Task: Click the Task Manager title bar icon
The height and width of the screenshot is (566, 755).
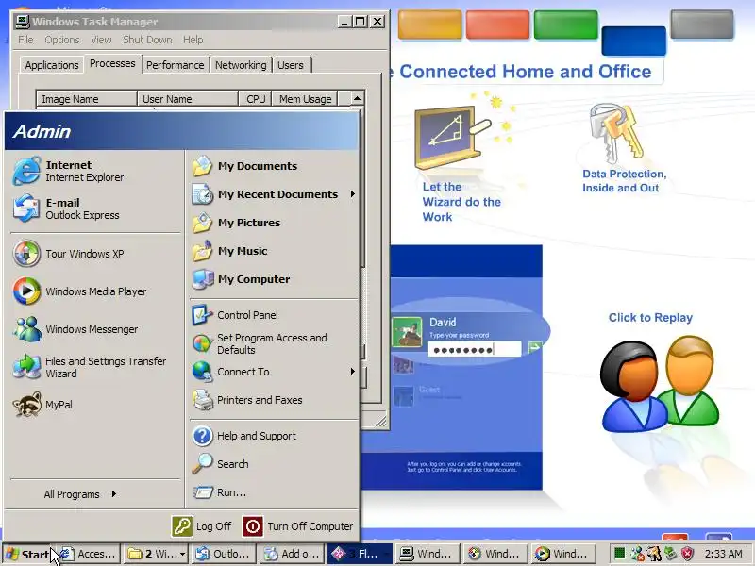Action: click(22, 22)
